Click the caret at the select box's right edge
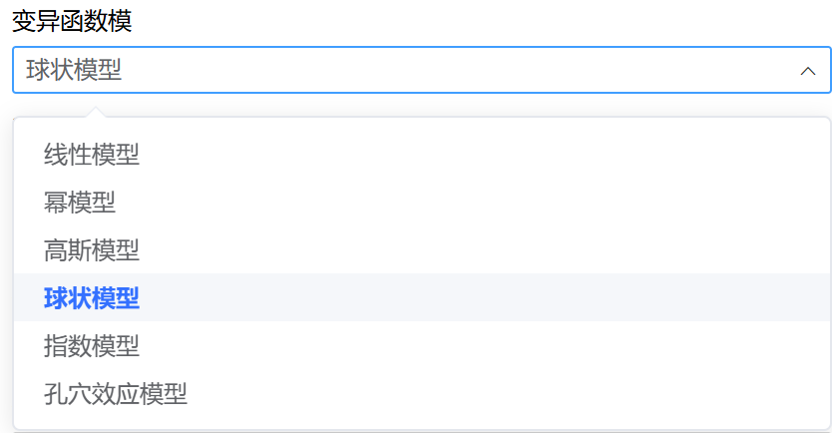 [x=808, y=71]
